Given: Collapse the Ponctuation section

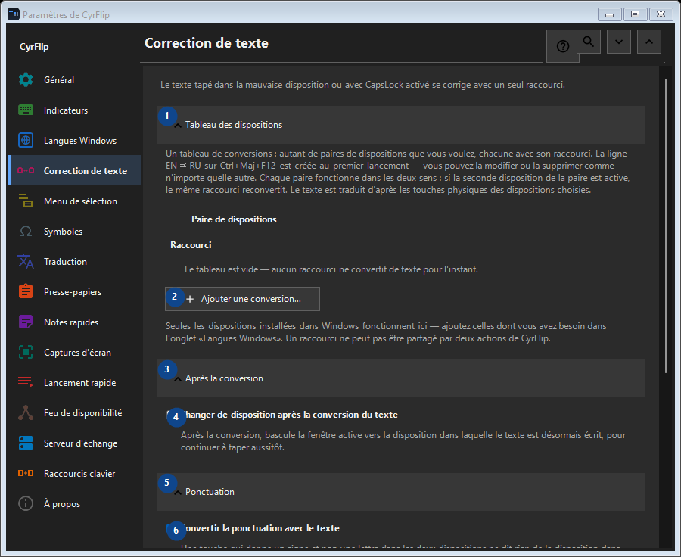Looking at the screenshot, I should [400, 492].
